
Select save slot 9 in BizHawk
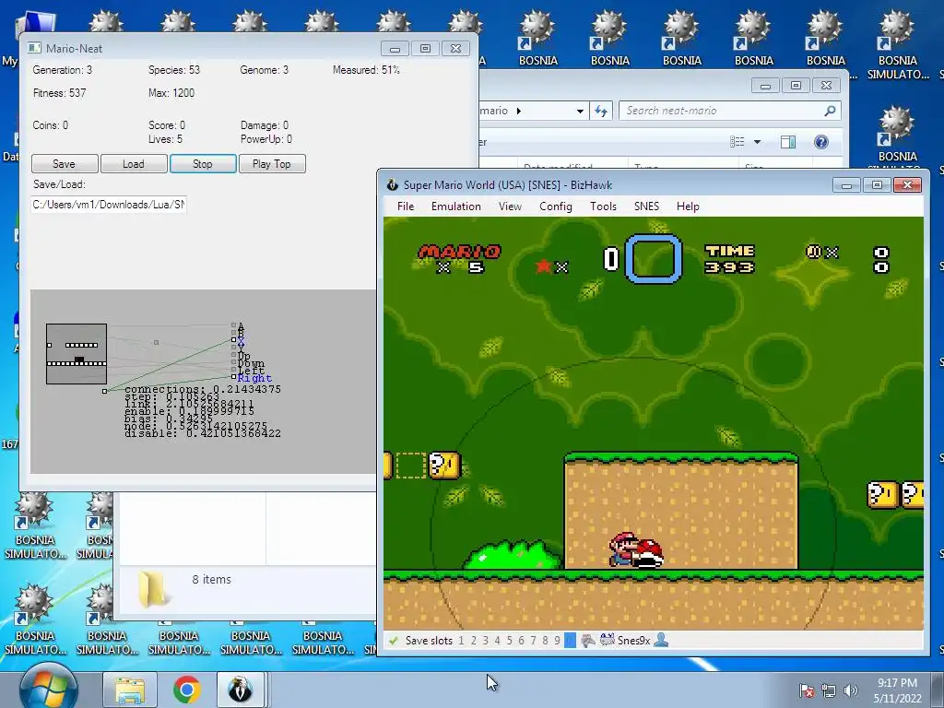click(558, 641)
